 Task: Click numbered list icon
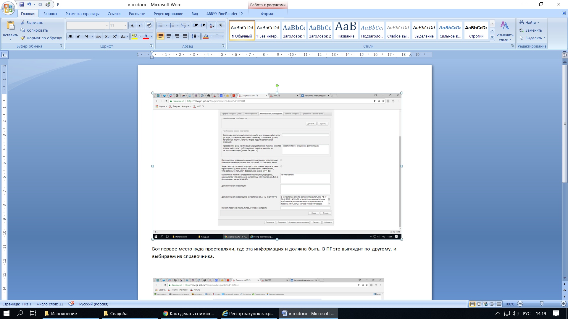[172, 25]
